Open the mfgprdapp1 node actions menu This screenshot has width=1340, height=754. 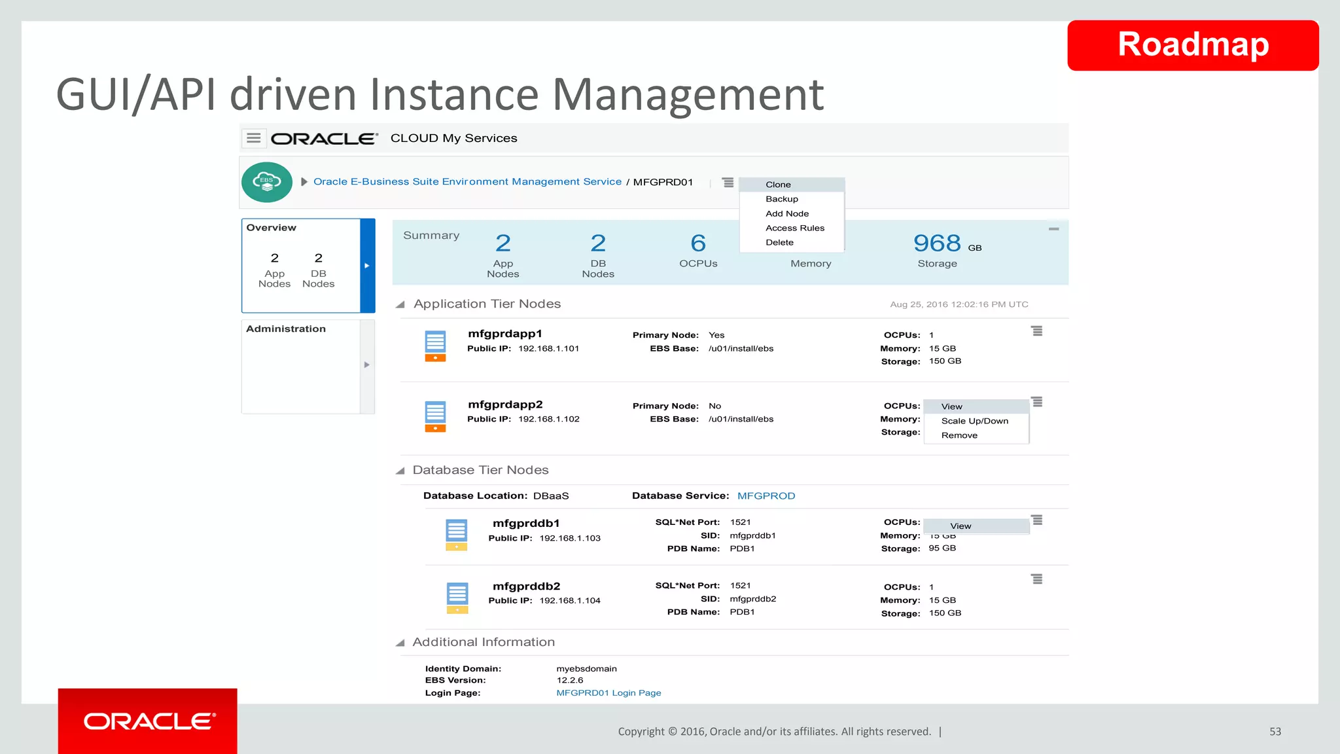click(x=1037, y=331)
